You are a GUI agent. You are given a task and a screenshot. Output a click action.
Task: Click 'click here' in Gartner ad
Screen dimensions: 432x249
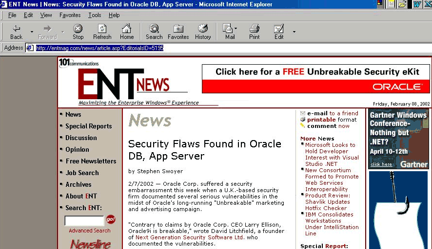(381, 164)
